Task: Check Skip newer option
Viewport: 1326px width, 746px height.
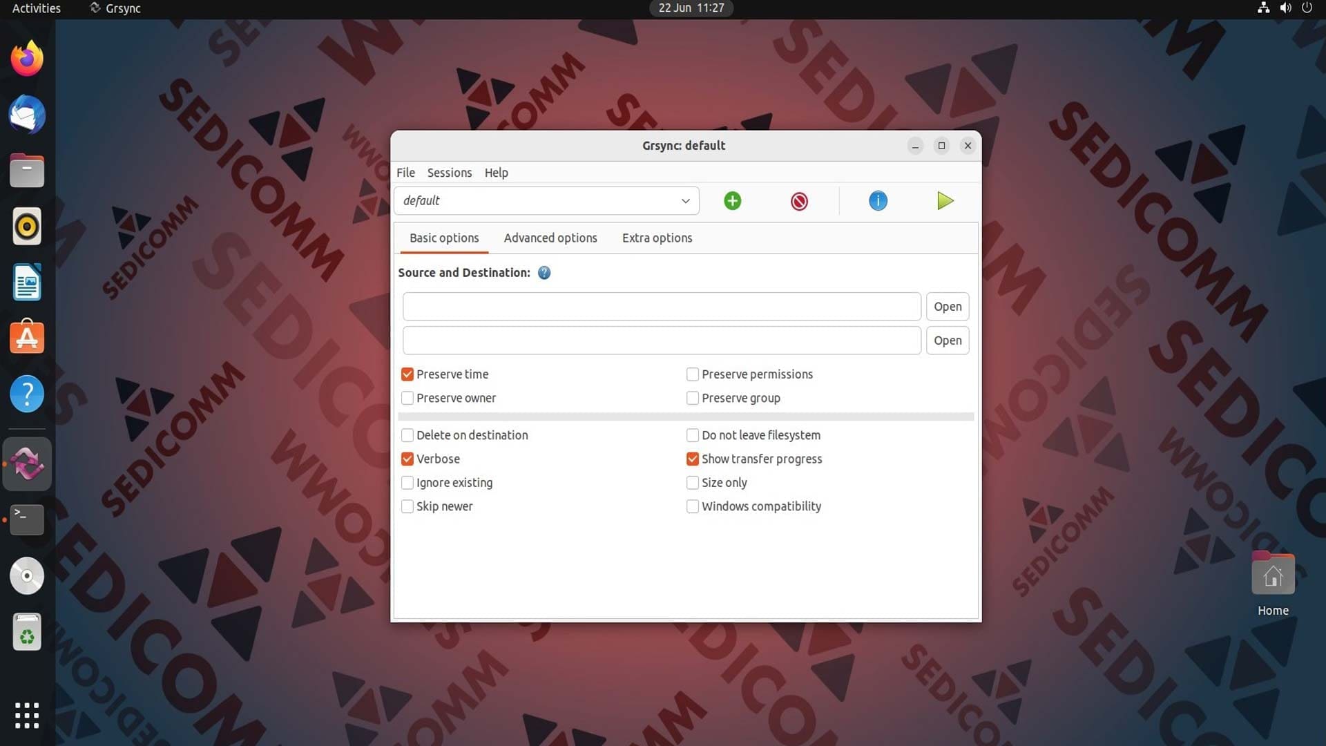Action: coord(407,506)
